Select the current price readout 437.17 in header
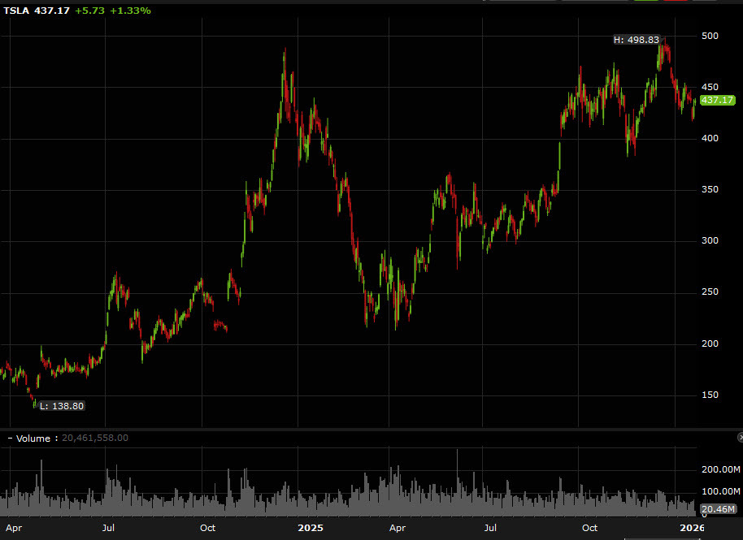Viewport: 743px width, 540px height. pos(50,11)
